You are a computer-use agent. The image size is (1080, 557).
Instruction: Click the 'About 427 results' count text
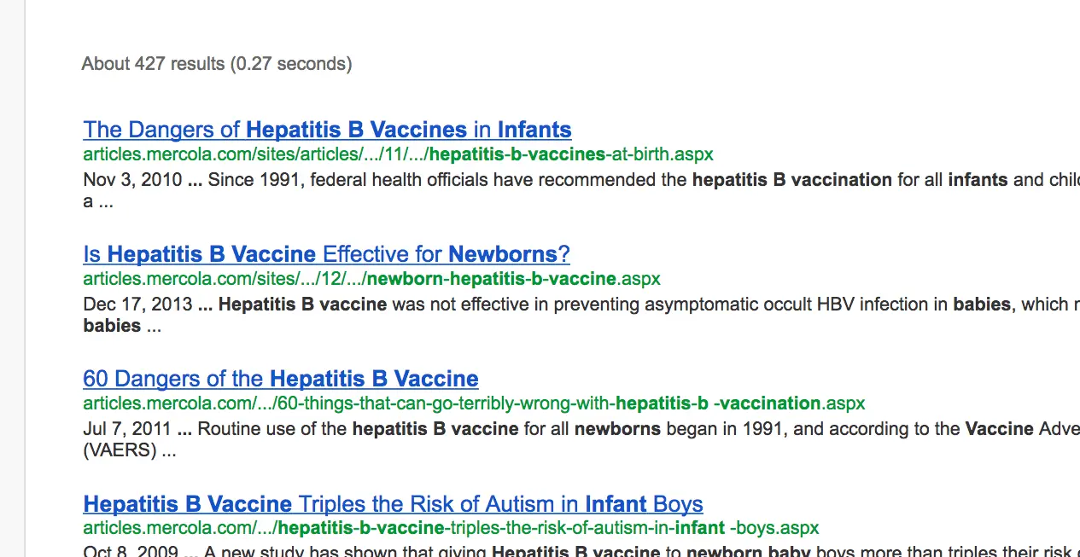(153, 64)
